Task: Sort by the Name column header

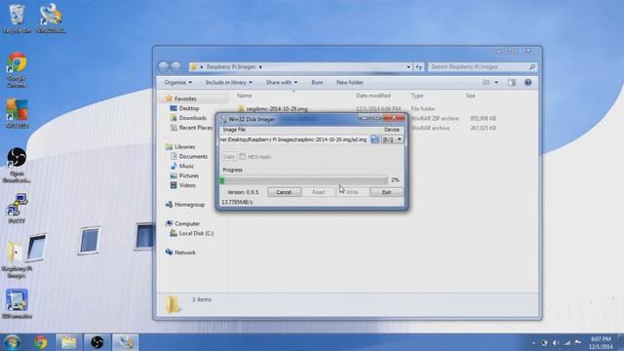Action: coord(244,96)
